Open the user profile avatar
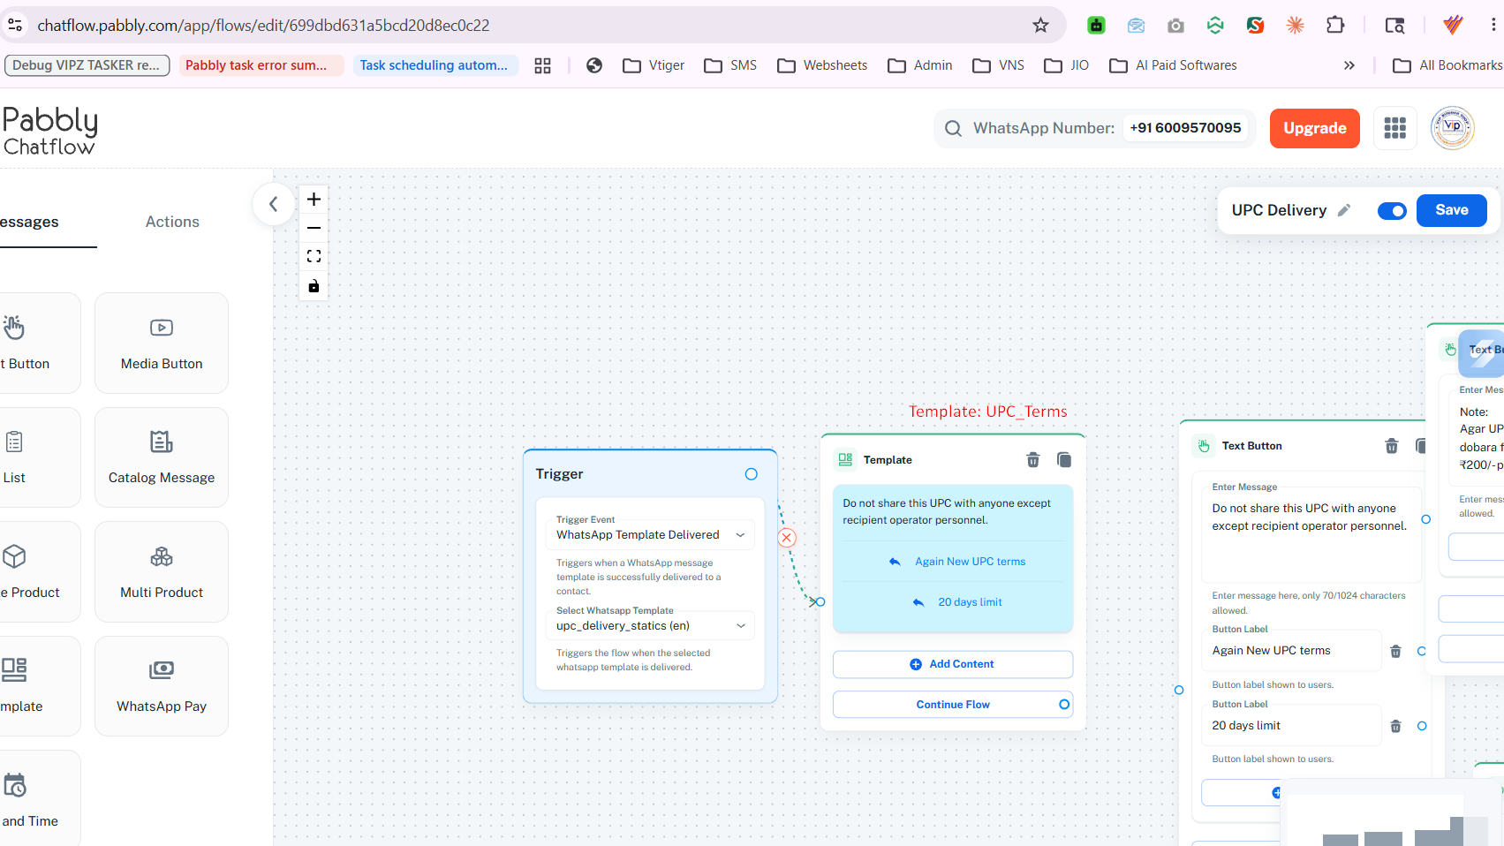Screen dimensions: 1504x846 pos(1453,128)
